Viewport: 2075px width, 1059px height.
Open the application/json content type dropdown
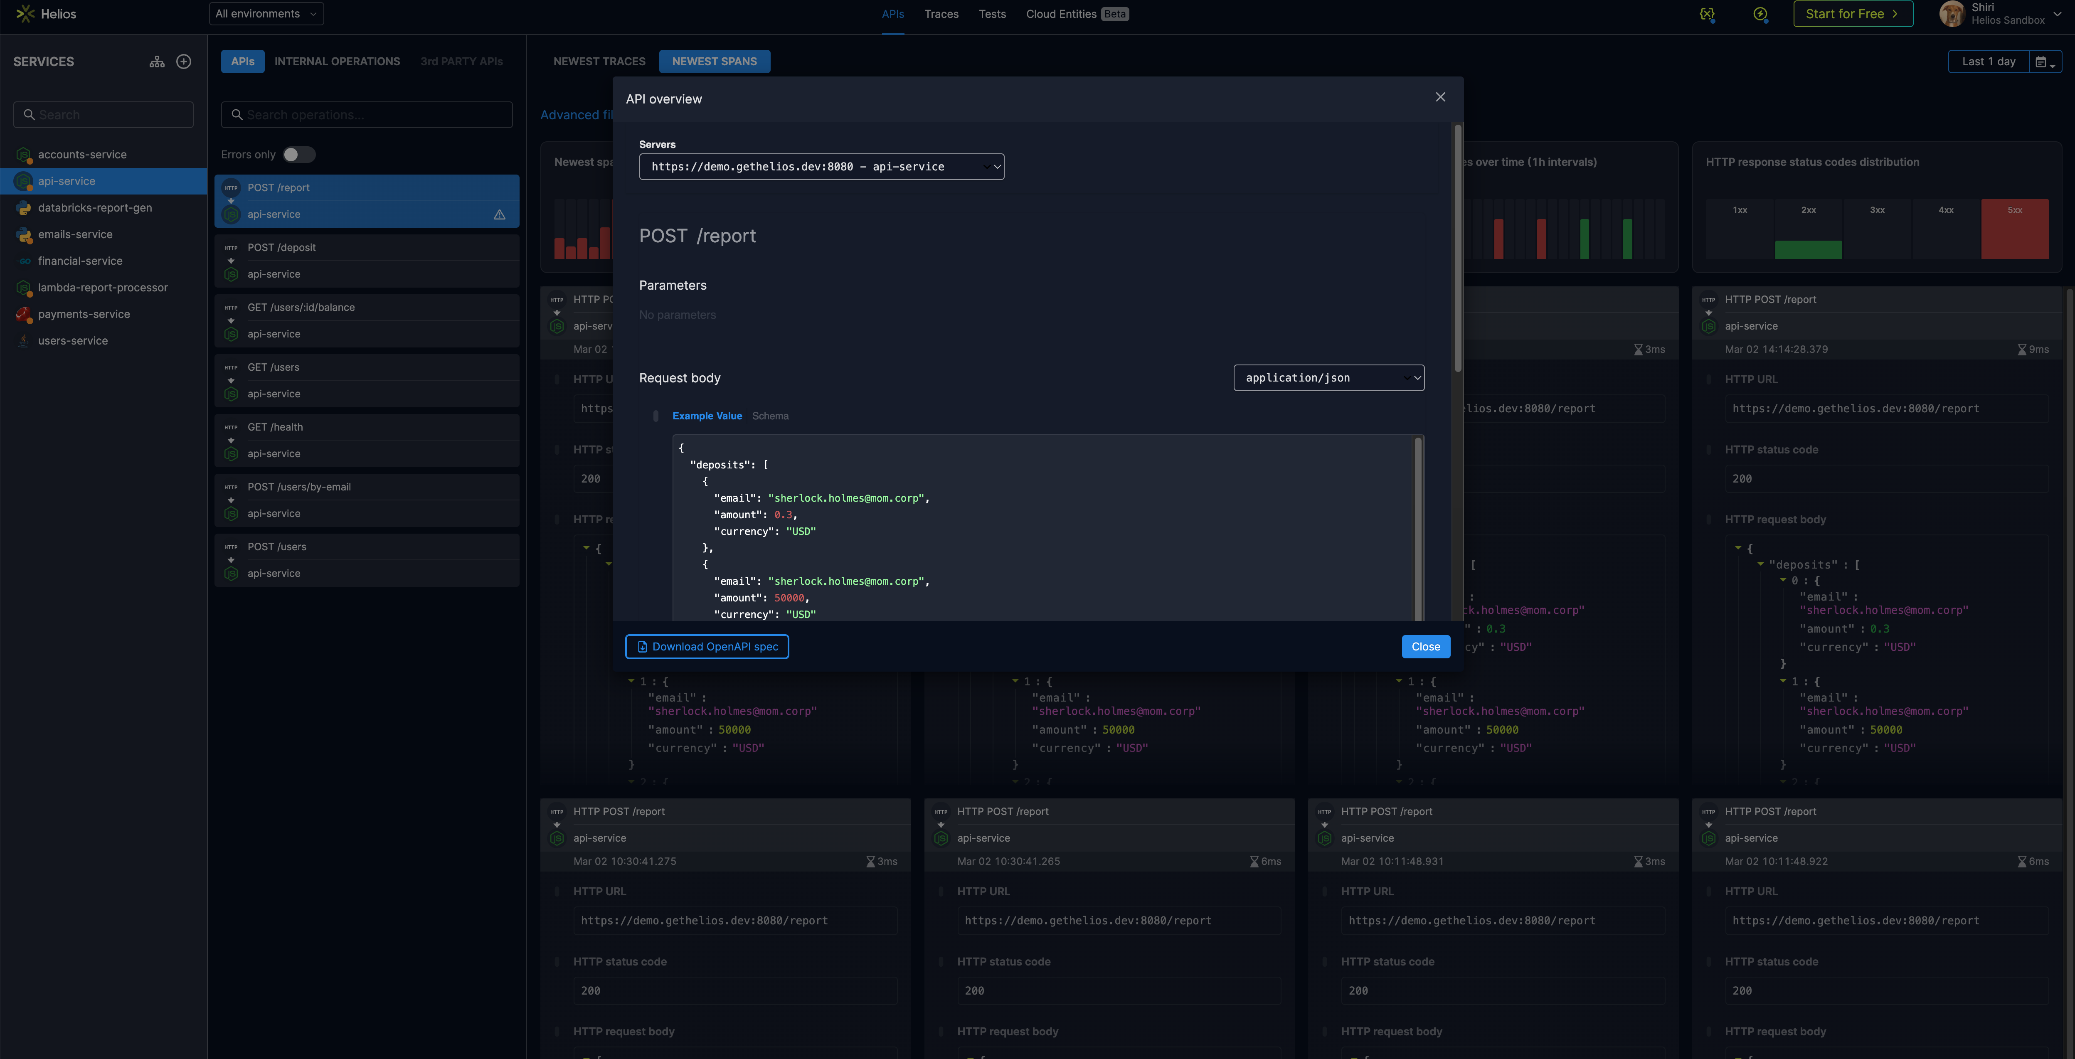[1328, 378]
